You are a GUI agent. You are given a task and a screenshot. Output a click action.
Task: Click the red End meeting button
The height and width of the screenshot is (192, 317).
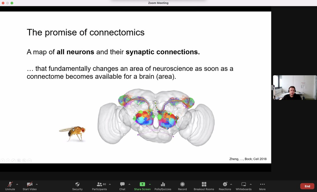307,186
